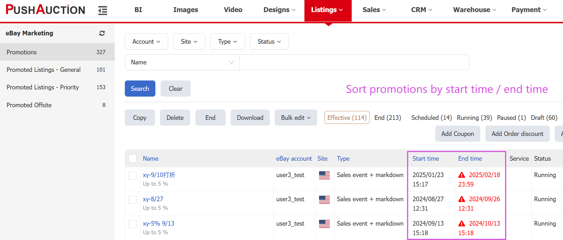This screenshot has height=240, width=563.
Task: Open the Warehouse menu
Action: (x=474, y=10)
